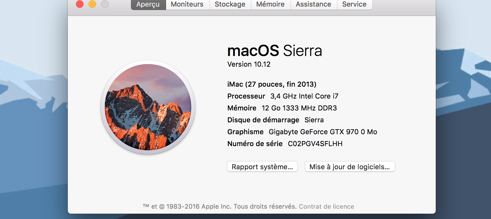Click Mise à jour de logiciels… button
Viewport: 491px width, 219px height.
click(x=350, y=167)
